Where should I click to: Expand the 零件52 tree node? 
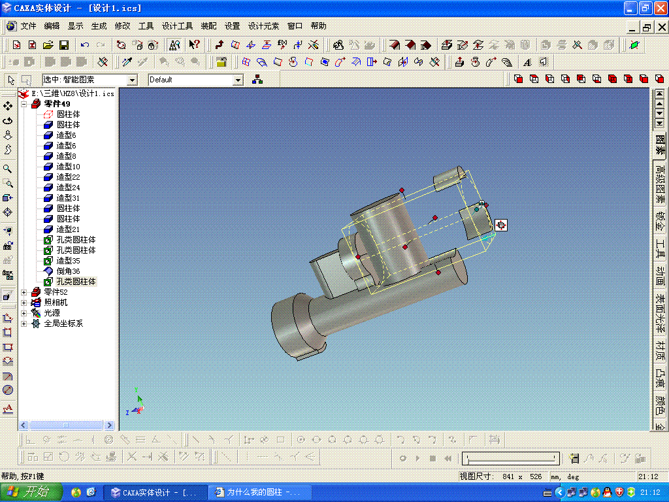tap(24, 292)
